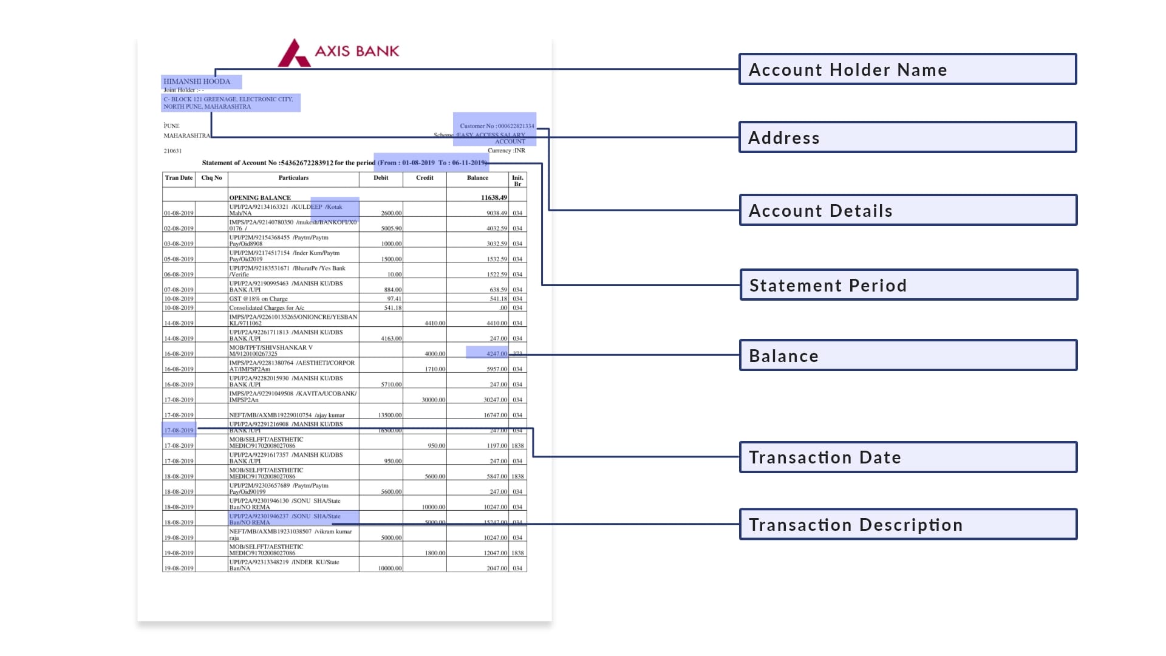Image resolution: width=1166 pixels, height=656 pixels.
Task: Click the Axis Bank logo
Action: click(340, 51)
